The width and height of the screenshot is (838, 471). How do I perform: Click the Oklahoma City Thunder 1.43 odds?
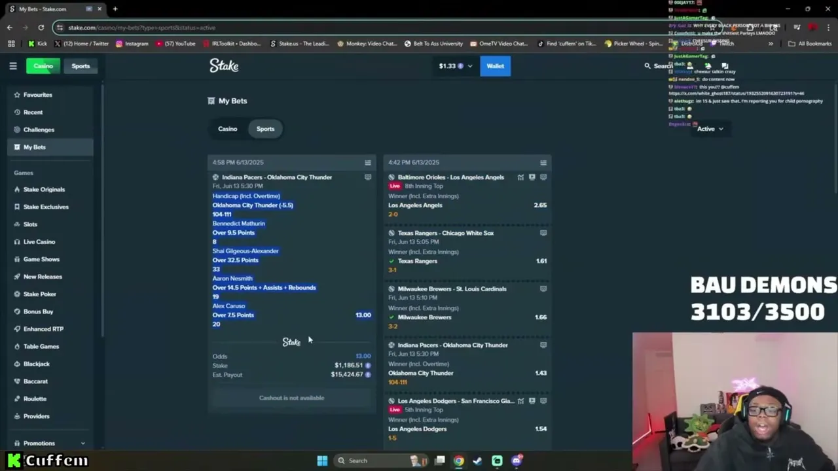[x=541, y=374]
